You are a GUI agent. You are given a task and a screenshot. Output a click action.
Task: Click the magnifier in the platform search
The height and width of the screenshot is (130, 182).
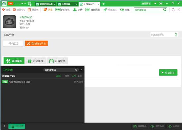tap(176, 34)
